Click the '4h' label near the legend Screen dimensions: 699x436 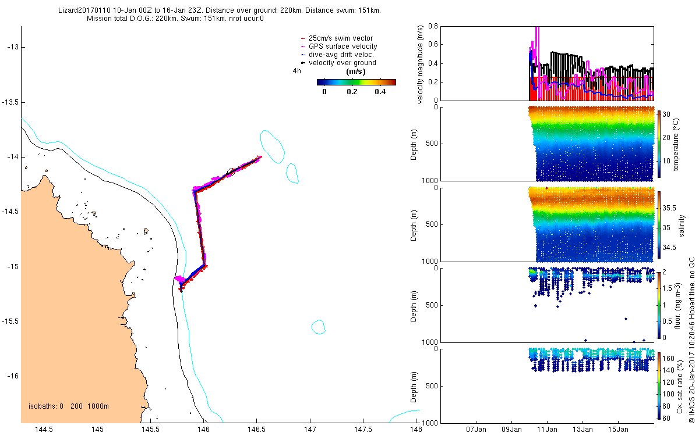click(297, 71)
